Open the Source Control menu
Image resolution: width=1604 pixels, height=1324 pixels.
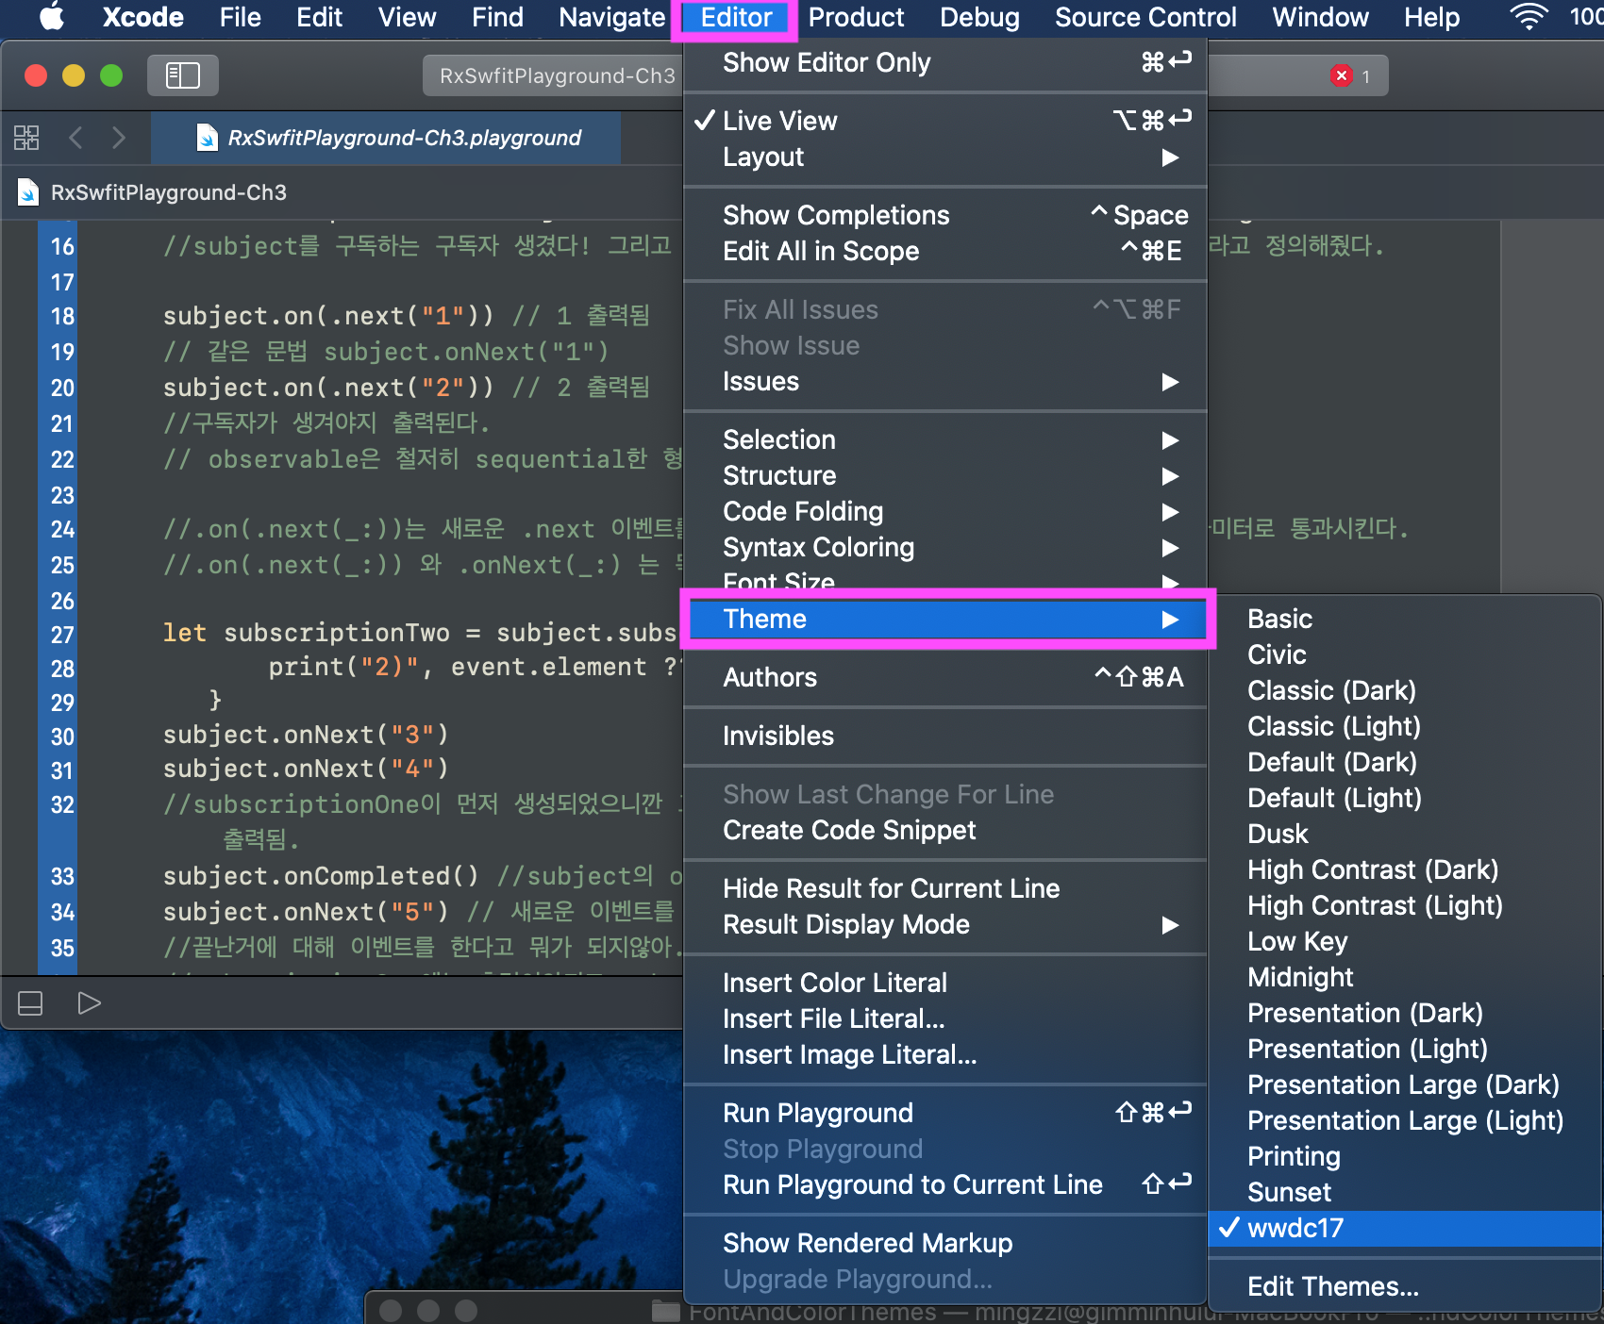pyautogui.click(x=1145, y=17)
